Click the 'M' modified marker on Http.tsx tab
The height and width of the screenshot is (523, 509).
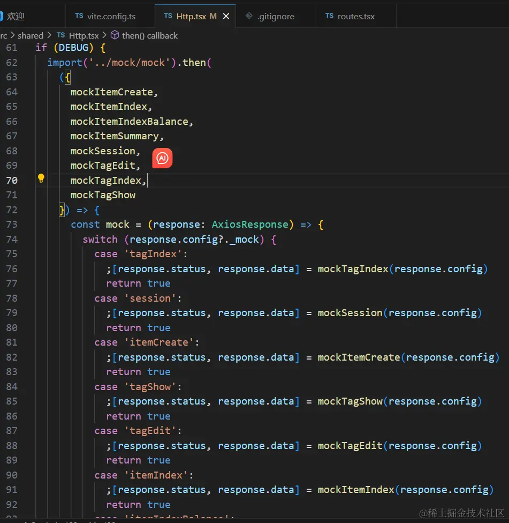pyautogui.click(x=213, y=16)
